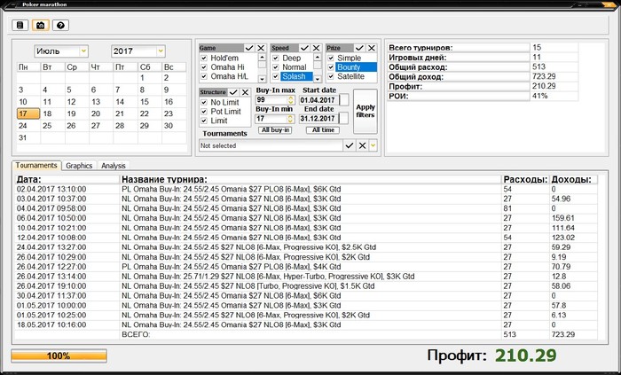Viewport: 621px width, 375px height.
Task: Click the camera screenshot toolbar icon
Action: [41, 26]
